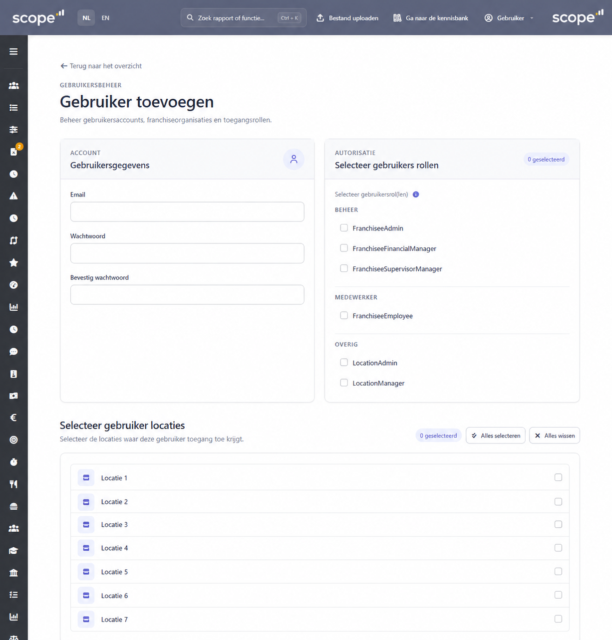The image size is (612, 640).
Task: Click the info icon beside Selecteer gebruikersrol(len)
Action: [416, 195]
